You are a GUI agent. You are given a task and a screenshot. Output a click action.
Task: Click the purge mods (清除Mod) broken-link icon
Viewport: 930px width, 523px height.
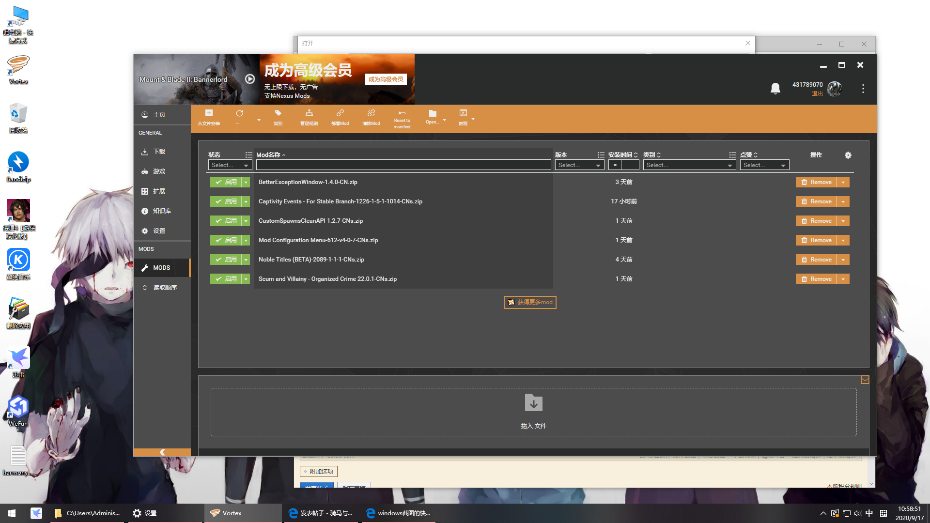click(x=371, y=113)
